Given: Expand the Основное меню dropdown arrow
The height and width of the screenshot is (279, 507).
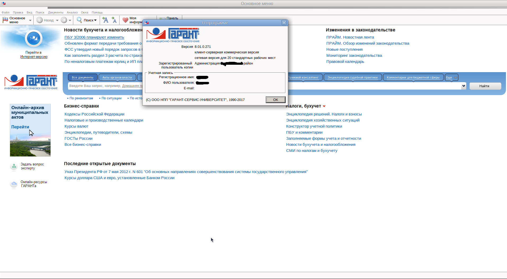Looking at the screenshot, I should tap(30, 20).
